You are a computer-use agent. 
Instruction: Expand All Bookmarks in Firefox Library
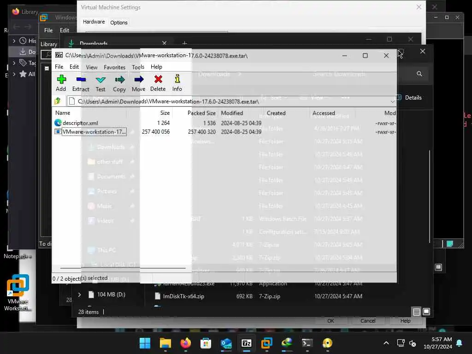(14, 74)
